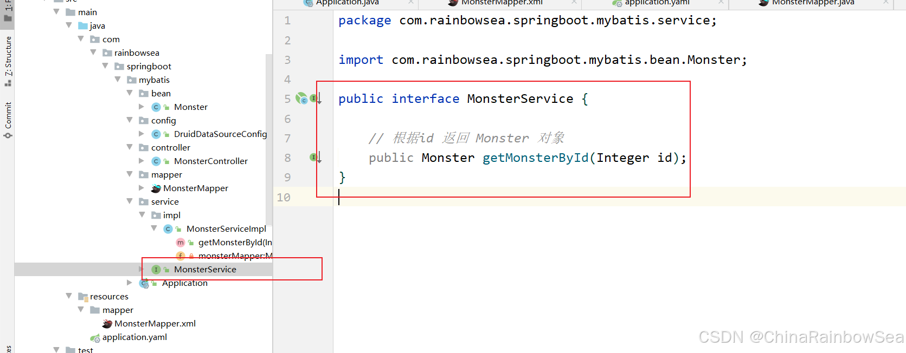Toggle the Commit tool window sidebar button
This screenshot has height=353, width=906.
pos(8,119)
